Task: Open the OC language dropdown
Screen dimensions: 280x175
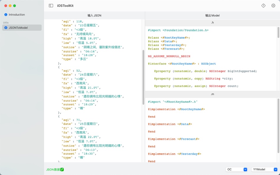Action: (236, 169)
